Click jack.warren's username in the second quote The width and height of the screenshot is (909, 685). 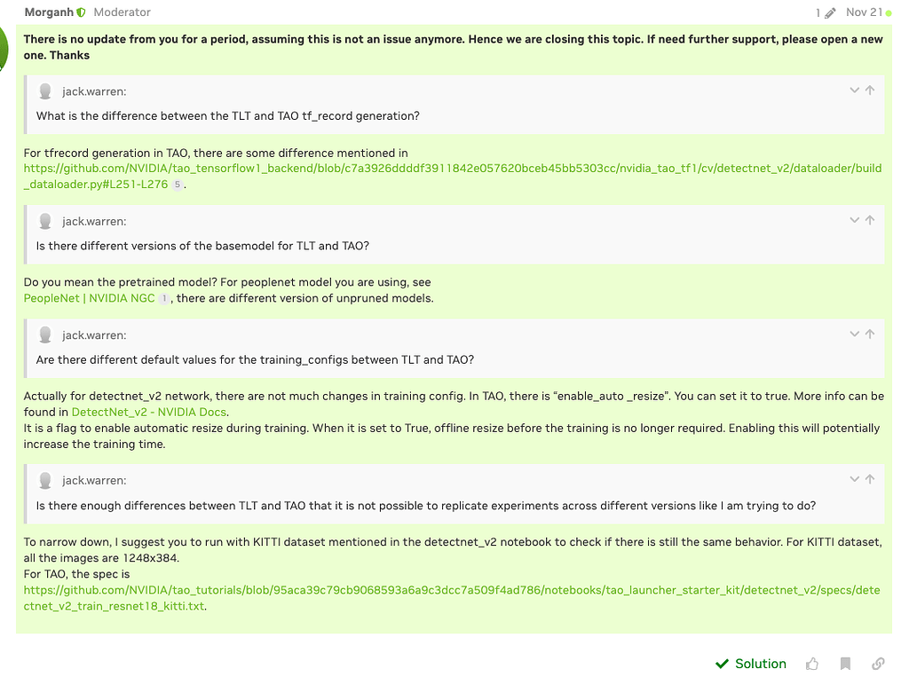(x=92, y=221)
